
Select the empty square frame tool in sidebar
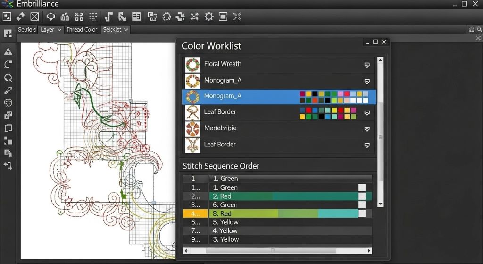8,128
